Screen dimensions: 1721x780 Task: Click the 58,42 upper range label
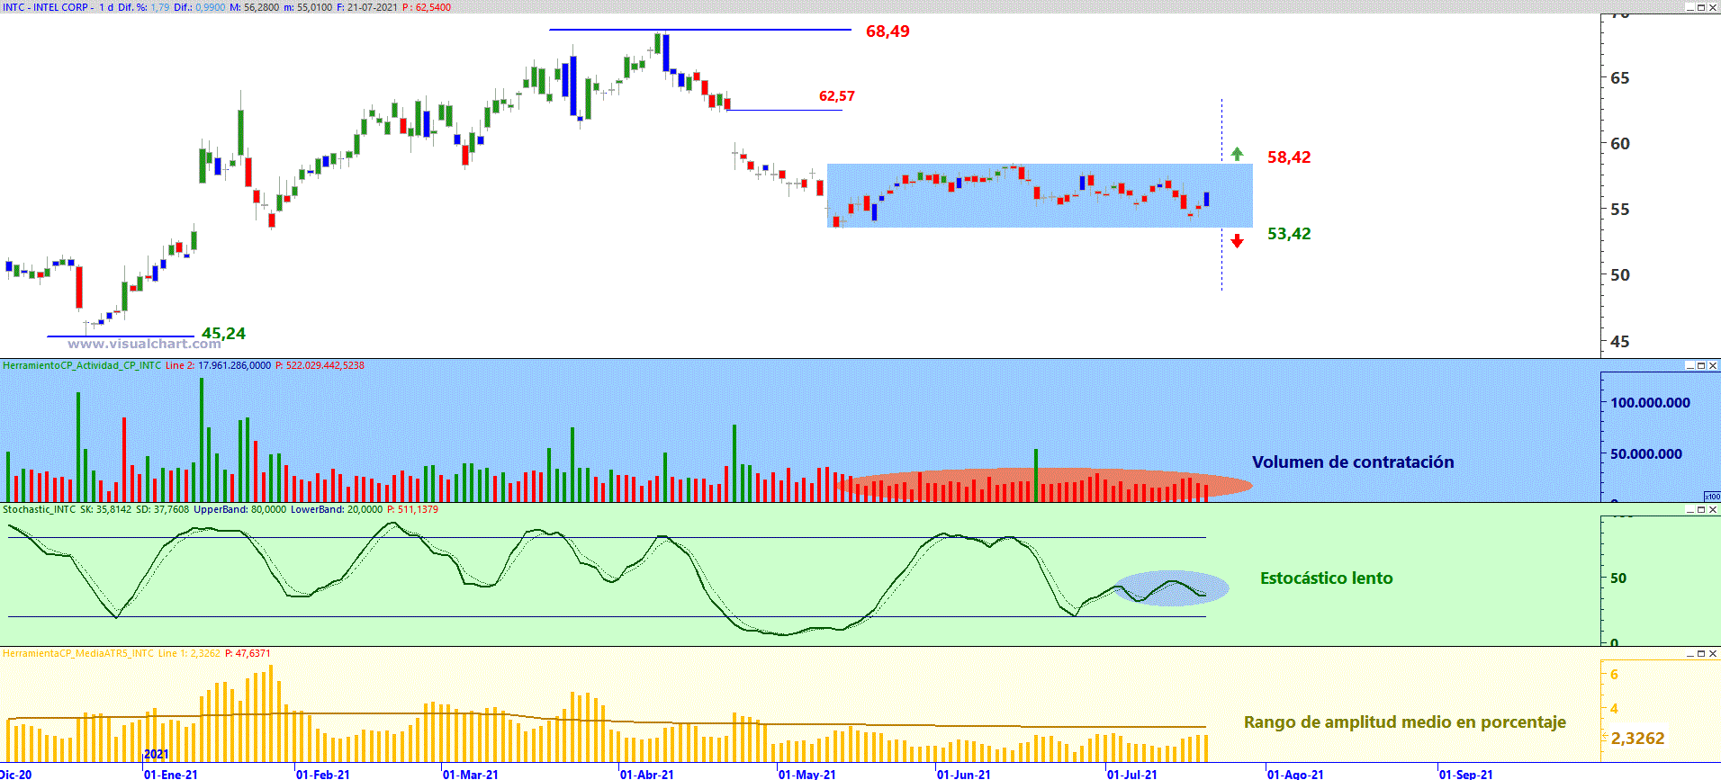1289,157
